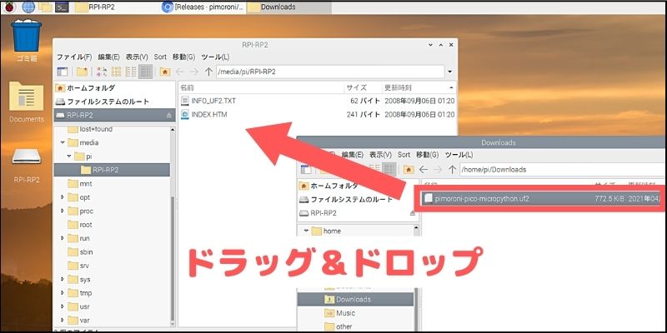Expand the sys folder tree node
Image resolution: width=667 pixels, height=333 pixels.
pyautogui.click(x=62, y=279)
